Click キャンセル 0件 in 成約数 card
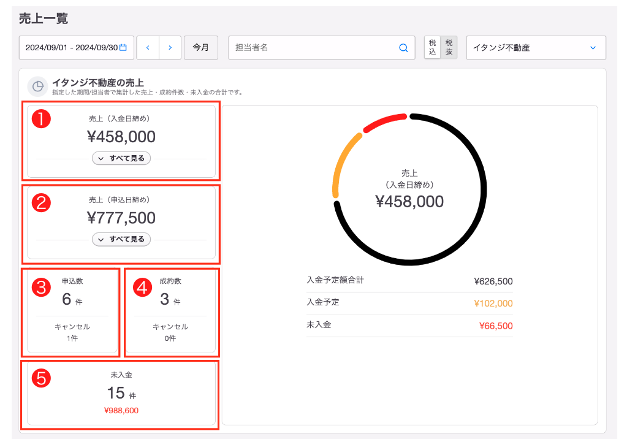 point(170,332)
